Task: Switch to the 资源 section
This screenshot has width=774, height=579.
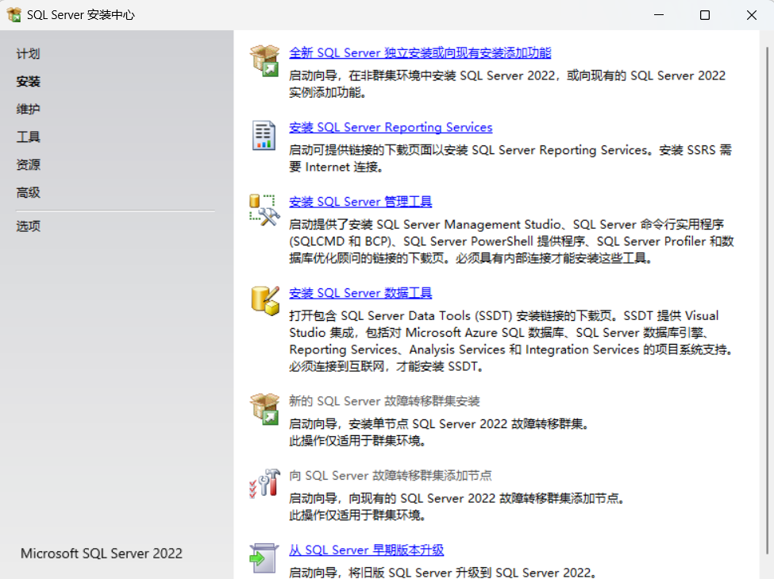Action: coord(28,164)
